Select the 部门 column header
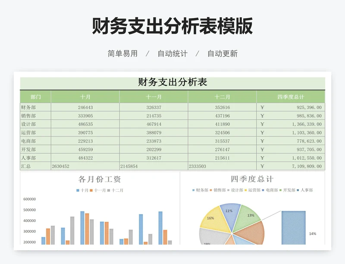Screen dimensions: 345x264 pos(35,97)
